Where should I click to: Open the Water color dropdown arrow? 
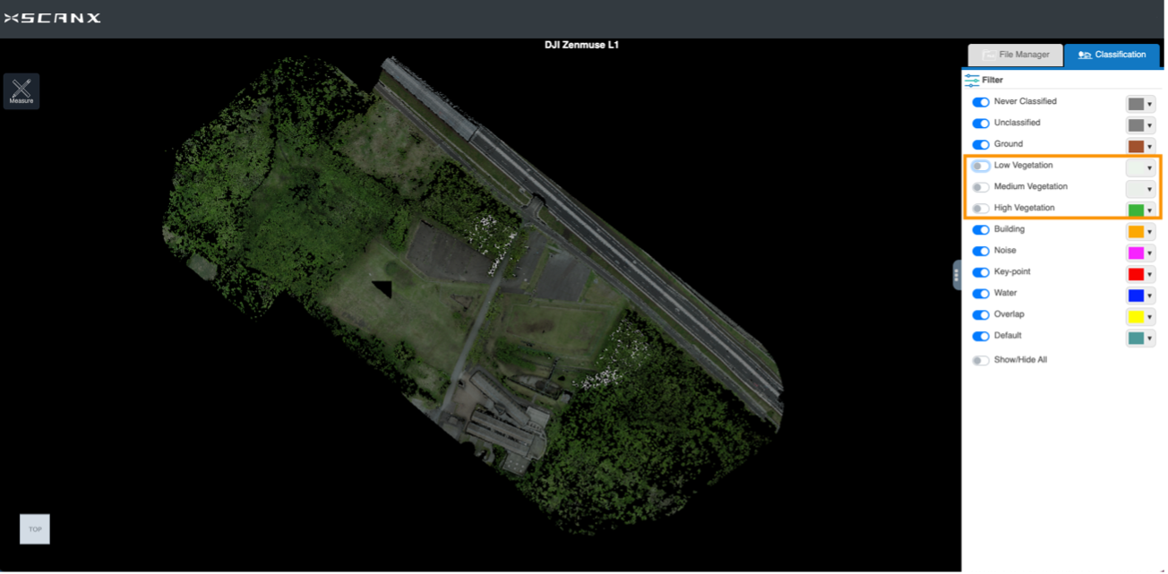coord(1149,296)
